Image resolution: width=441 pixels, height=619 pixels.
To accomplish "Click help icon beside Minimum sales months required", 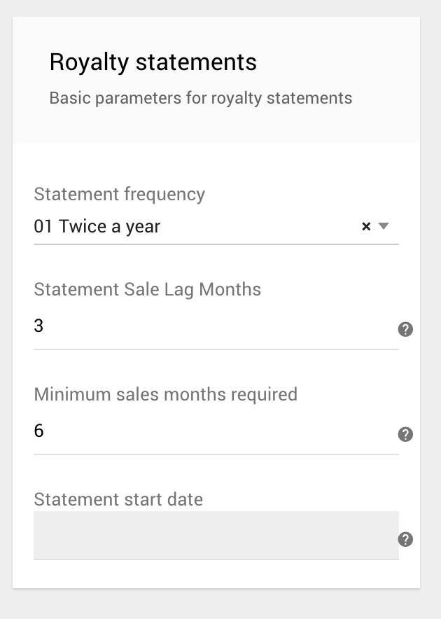I will 404,436.
